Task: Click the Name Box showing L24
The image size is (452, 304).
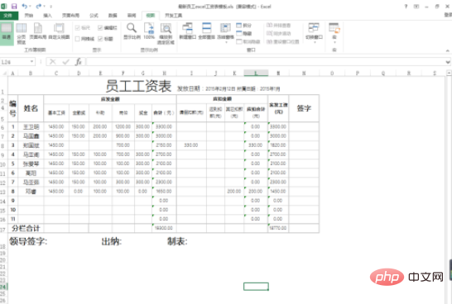Action: click(x=15, y=62)
